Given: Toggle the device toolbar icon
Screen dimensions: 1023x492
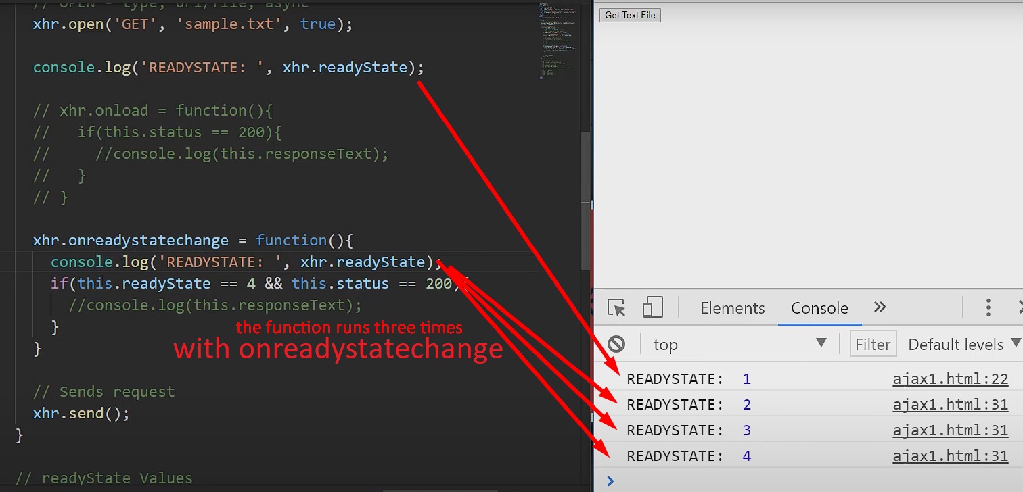Looking at the screenshot, I should tap(652, 308).
